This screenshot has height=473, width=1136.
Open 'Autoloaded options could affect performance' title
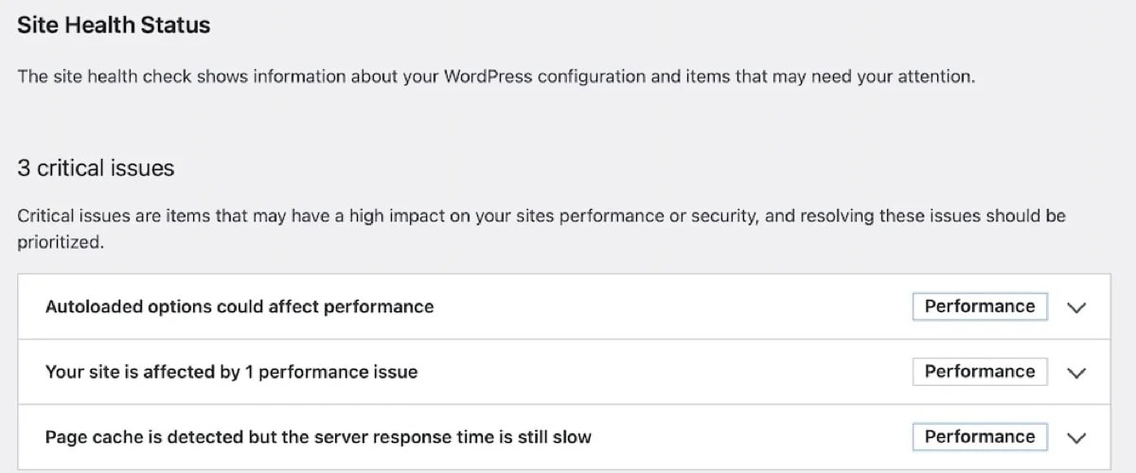pyautogui.click(x=240, y=307)
